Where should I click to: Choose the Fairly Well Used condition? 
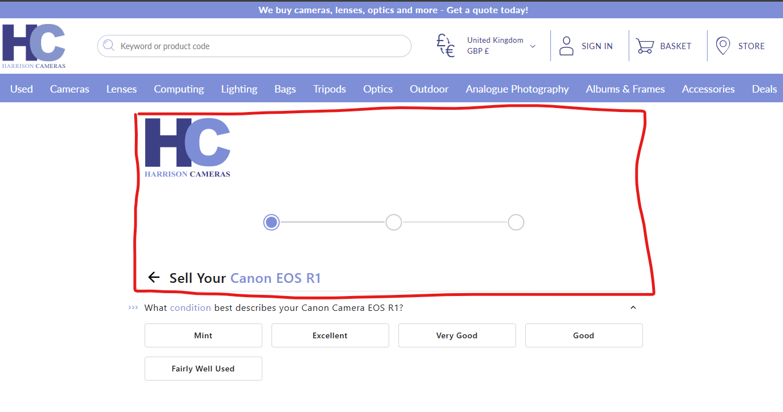tap(203, 369)
